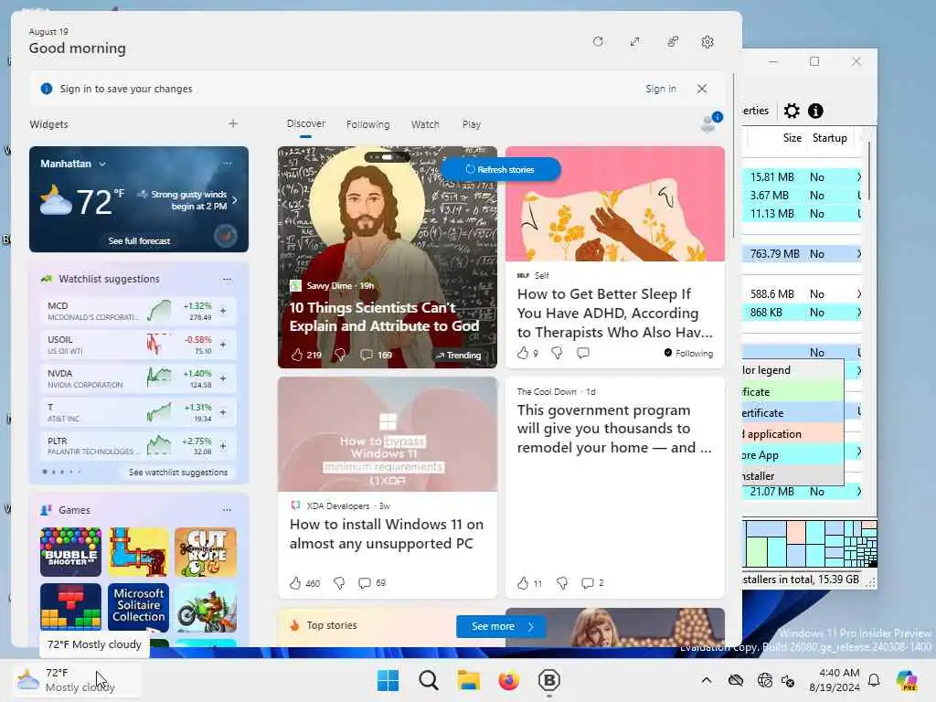936x702 pixels.
Task: Open Cut the Rope game thumbnail
Action: pos(206,551)
